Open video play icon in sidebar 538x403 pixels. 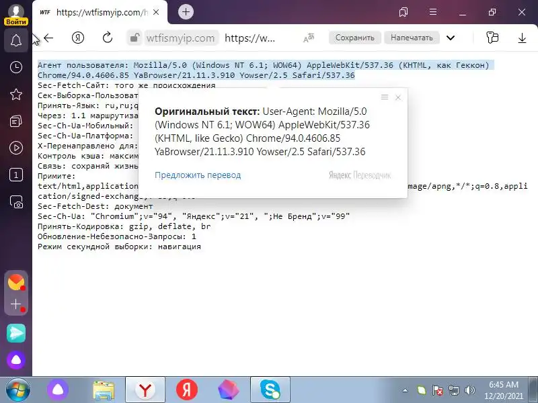click(16, 148)
